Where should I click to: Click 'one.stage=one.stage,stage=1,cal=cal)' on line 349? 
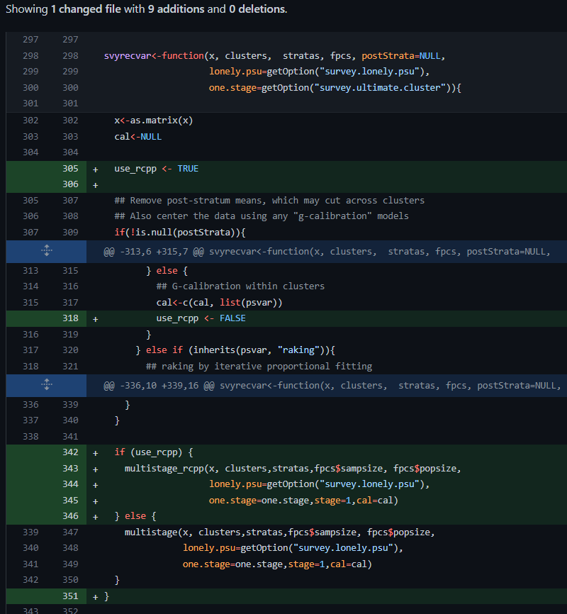277,564
